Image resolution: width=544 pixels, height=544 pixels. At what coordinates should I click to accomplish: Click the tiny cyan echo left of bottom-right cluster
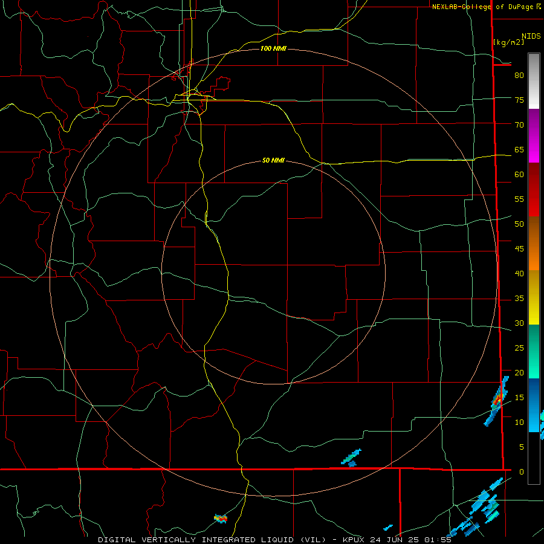click(388, 527)
